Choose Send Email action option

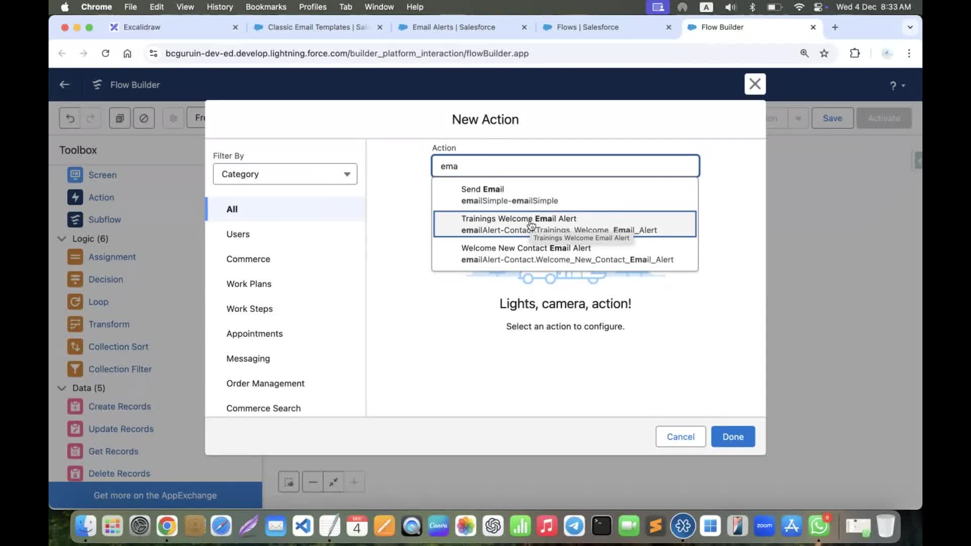tap(565, 195)
